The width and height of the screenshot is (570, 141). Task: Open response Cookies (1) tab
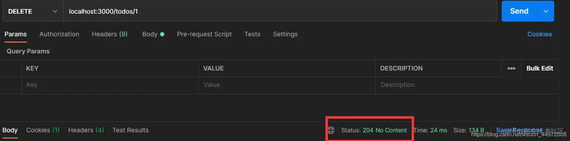pos(43,130)
